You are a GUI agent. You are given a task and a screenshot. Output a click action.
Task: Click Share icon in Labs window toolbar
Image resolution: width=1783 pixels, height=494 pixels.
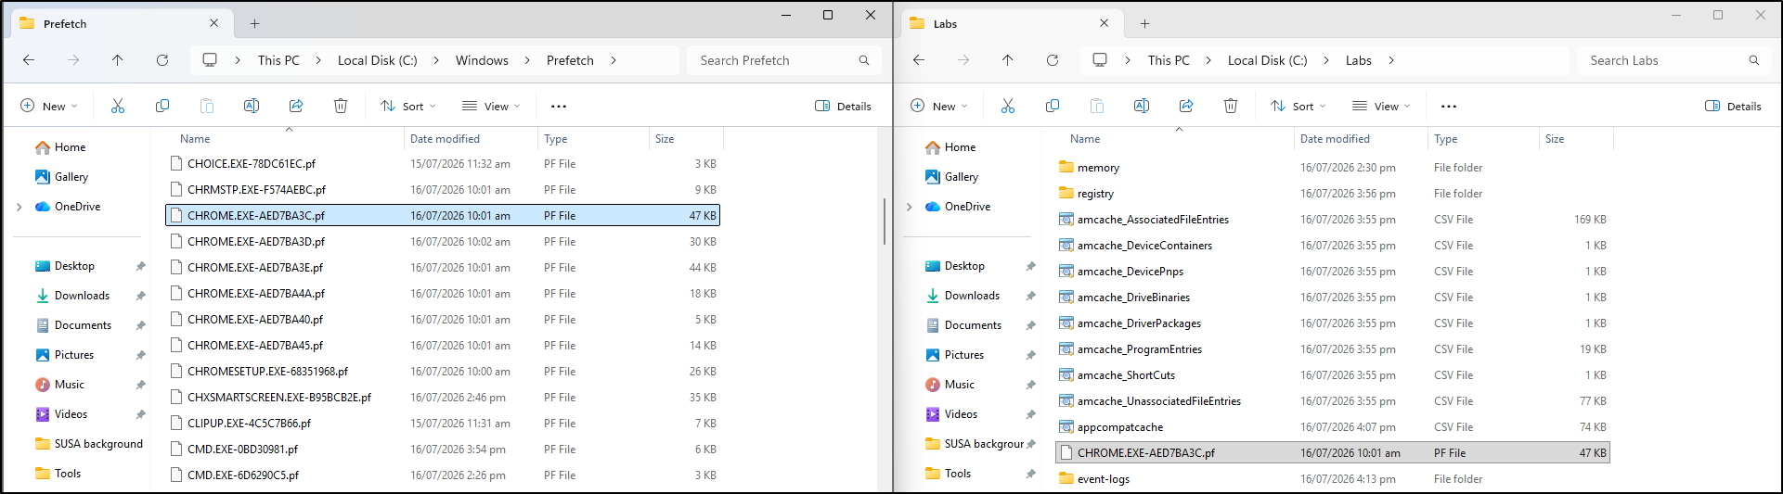pyautogui.click(x=1186, y=106)
